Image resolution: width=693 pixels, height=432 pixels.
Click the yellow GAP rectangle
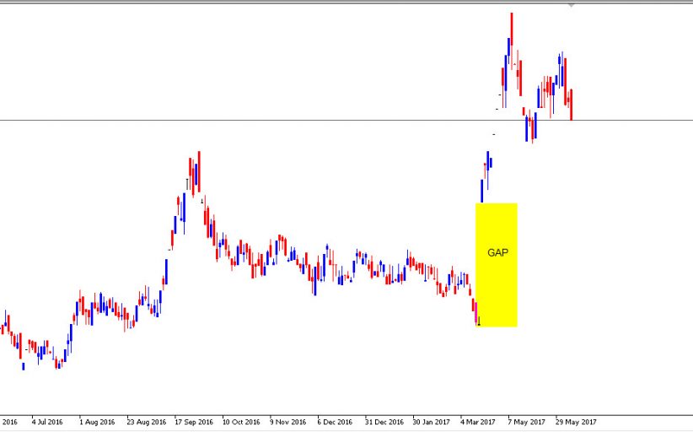point(497,265)
